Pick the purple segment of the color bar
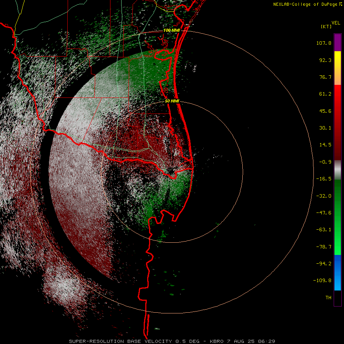The image size is (344, 344). coord(338,42)
